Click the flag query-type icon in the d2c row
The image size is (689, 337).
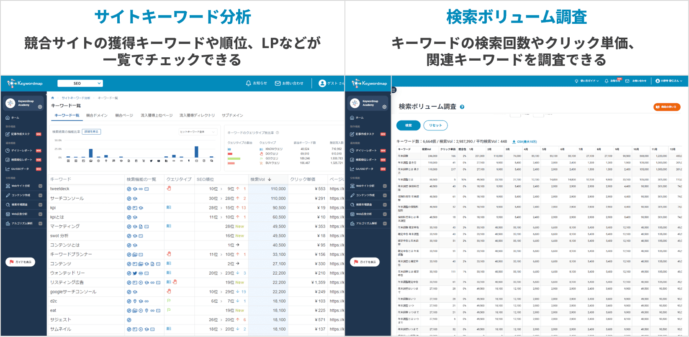(x=169, y=301)
